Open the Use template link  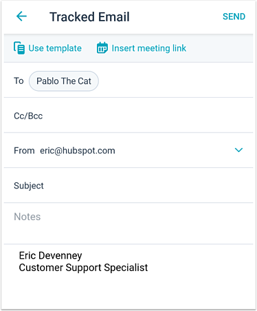[55, 48]
